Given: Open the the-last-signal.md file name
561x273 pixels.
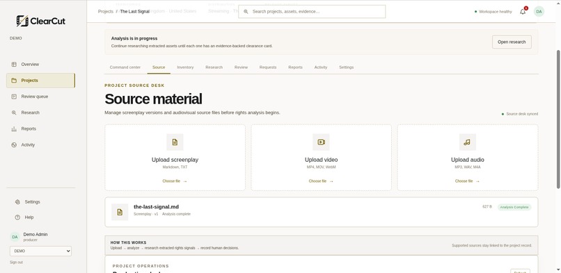Looking at the screenshot, I should [x=156, y=206].
